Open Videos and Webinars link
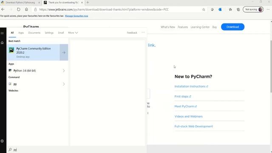272x153 pixels. [x=188, y=116]
